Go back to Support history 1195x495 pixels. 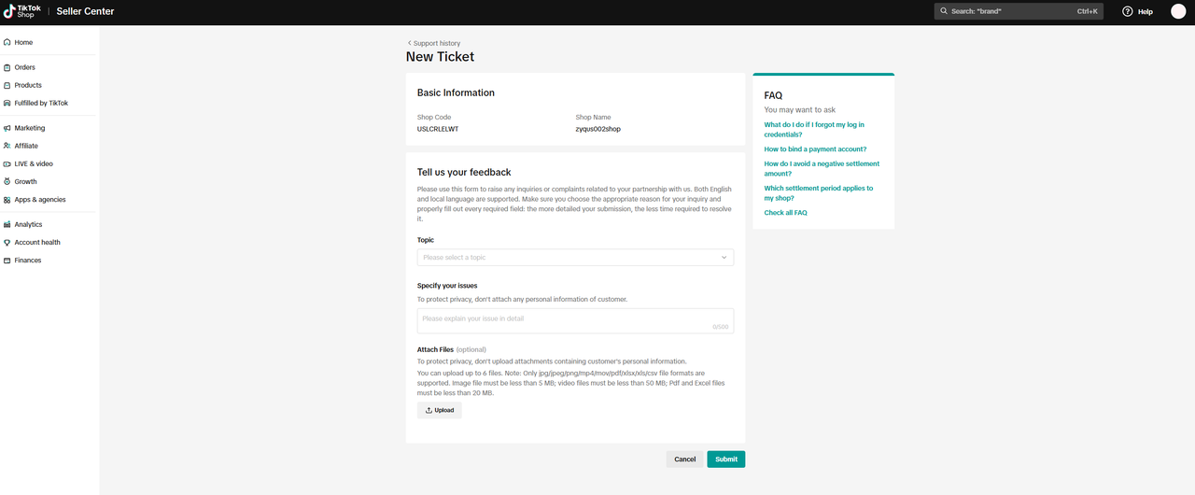pos(434,43)
